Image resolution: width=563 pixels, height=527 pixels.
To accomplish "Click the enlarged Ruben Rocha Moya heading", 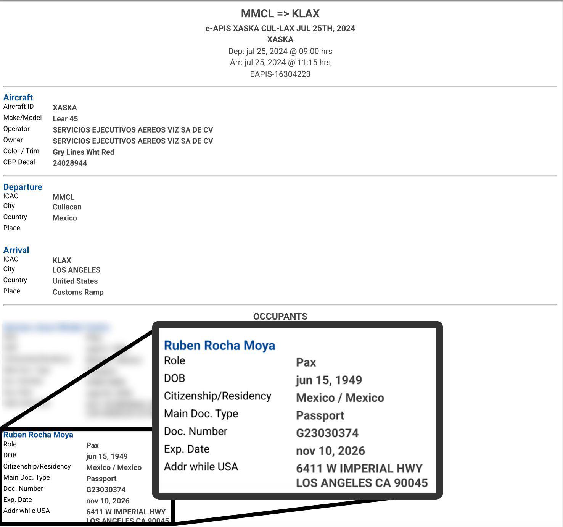I will click(219, 345).
